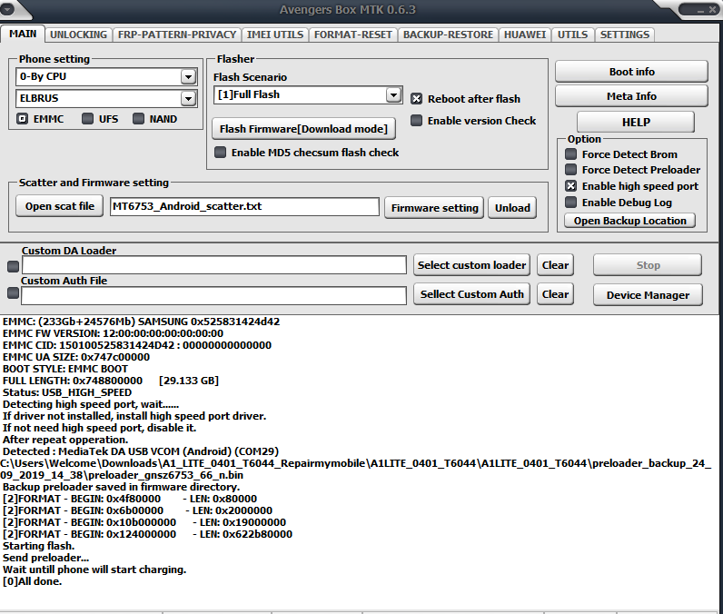Go to the IMEI UTILS tab

click(275, 35)
